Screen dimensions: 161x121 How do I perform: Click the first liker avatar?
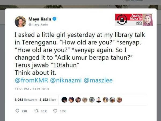click(64, 100)
